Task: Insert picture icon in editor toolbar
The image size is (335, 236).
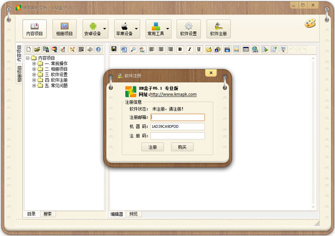Action: click(237, 49)
